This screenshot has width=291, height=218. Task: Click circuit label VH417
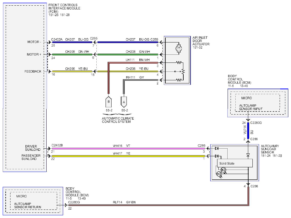click(118, 153)
